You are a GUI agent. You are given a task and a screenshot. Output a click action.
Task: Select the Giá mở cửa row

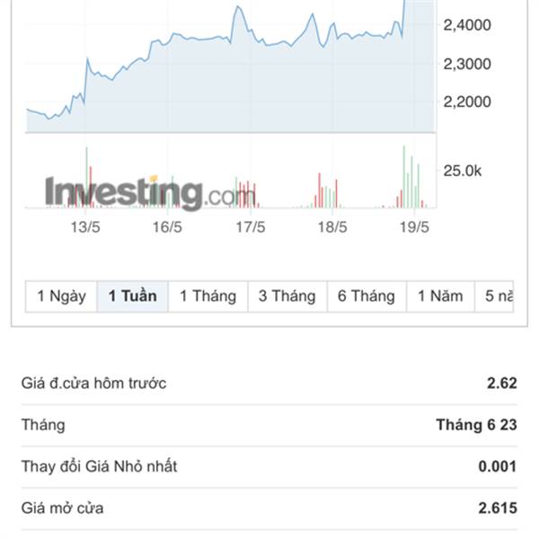tap(269, 508)
